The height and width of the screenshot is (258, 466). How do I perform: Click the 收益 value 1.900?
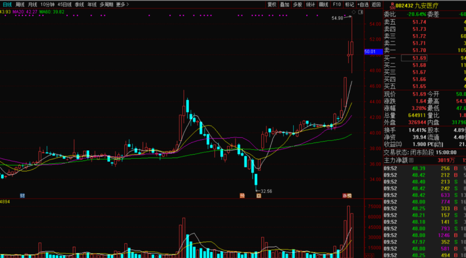click(419, 145)
